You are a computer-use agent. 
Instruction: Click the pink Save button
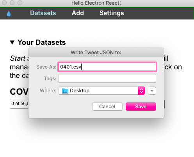[x=141, y=106]
